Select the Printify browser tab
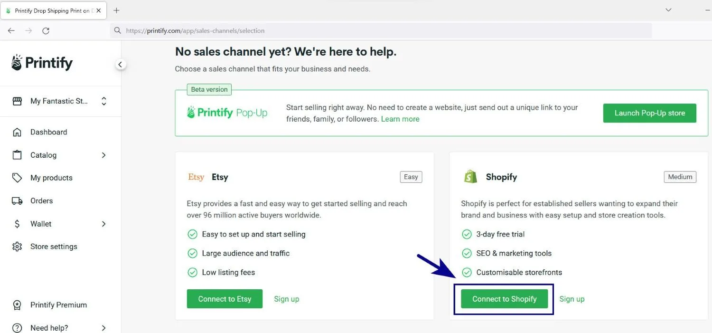This screenshot has width=712, height=333. tap(53, 10)
